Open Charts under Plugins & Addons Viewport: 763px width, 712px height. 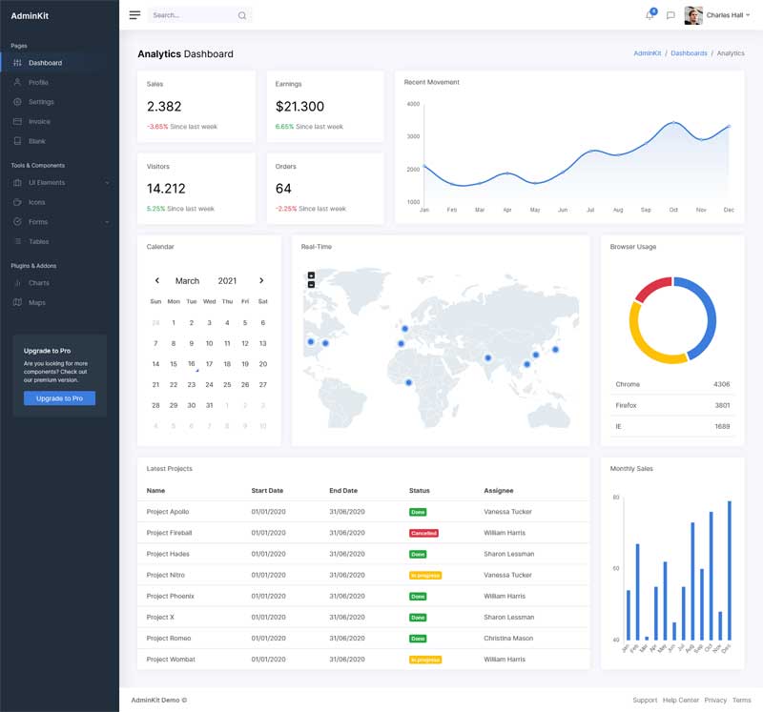click(x=38, y=283)
